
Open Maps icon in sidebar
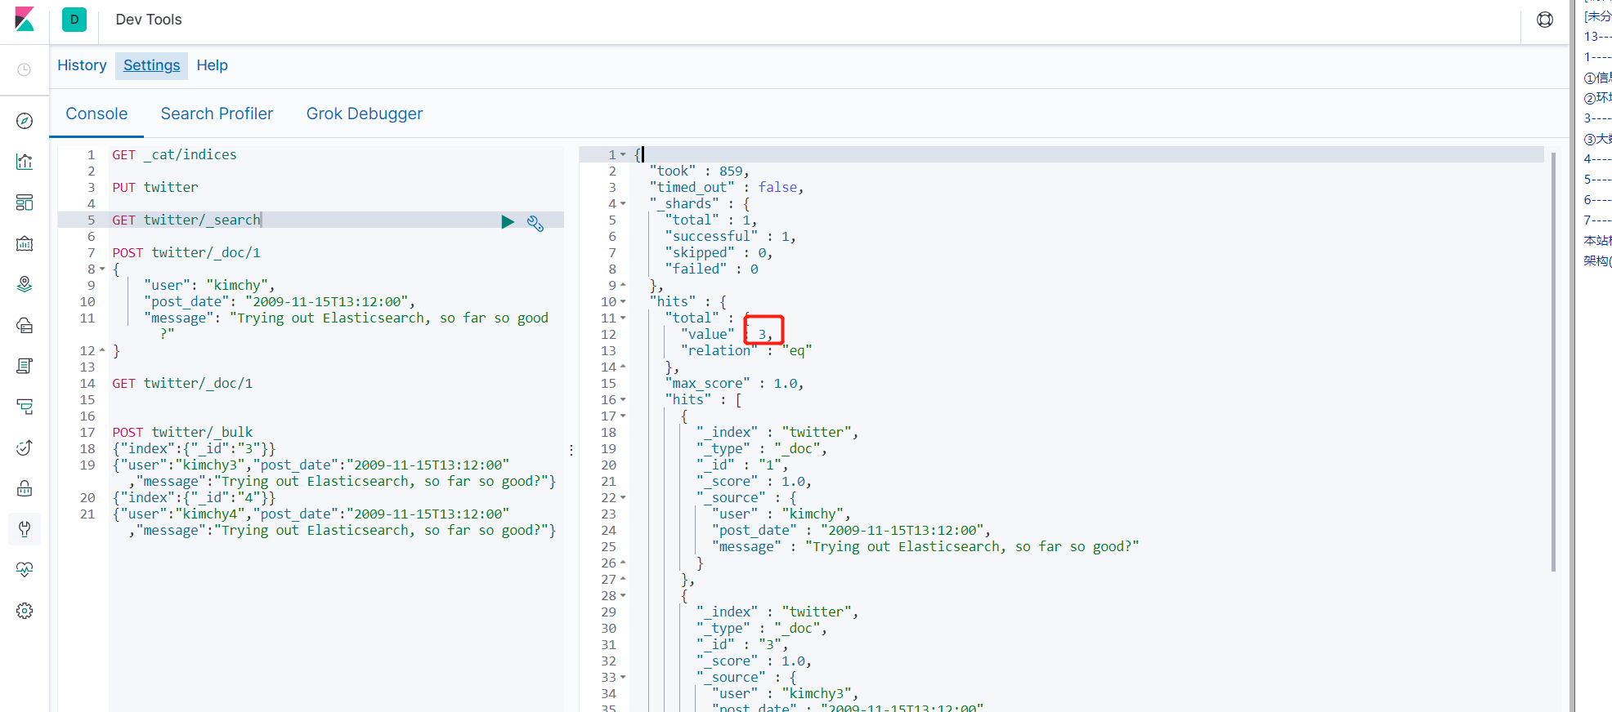[25, 284]
